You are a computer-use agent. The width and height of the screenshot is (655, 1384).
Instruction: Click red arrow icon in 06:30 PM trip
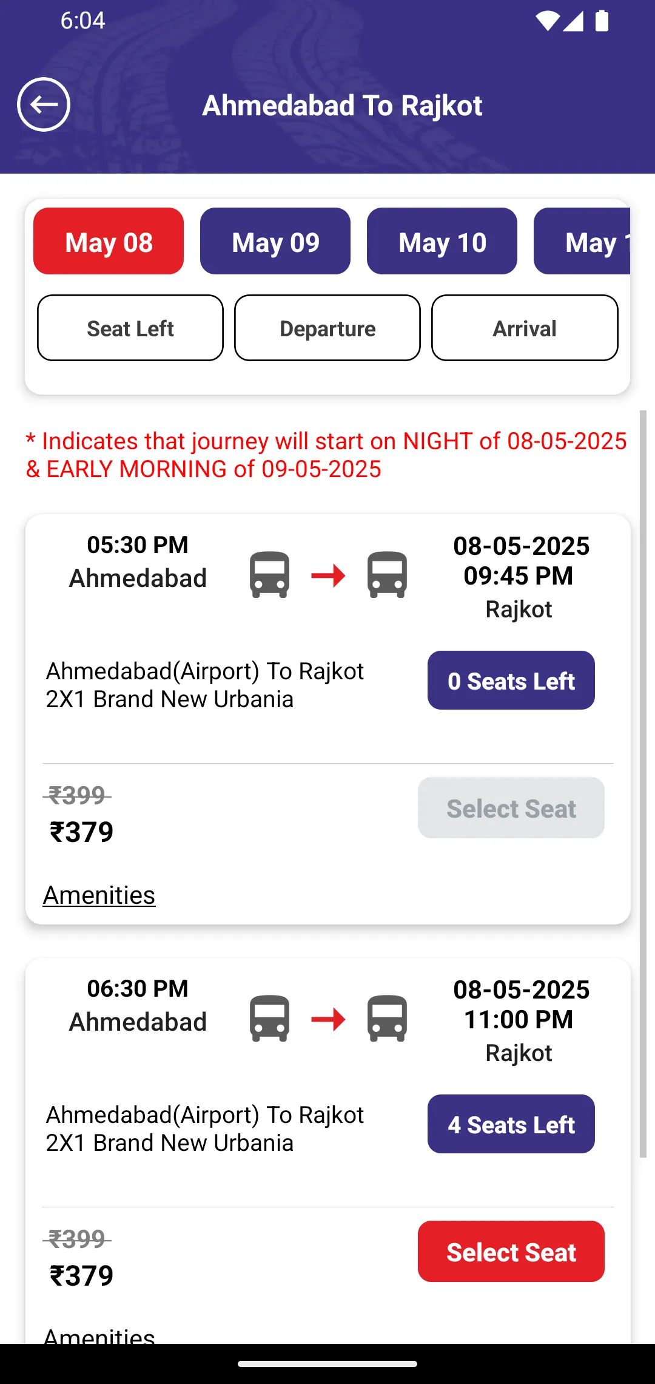(328, 1019)
